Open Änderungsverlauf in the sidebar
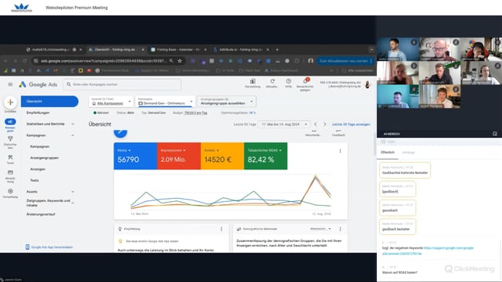The width and height of the screenshot is (502, 282). 41,214
